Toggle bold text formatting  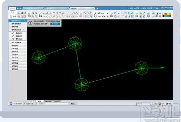[105, 17]
